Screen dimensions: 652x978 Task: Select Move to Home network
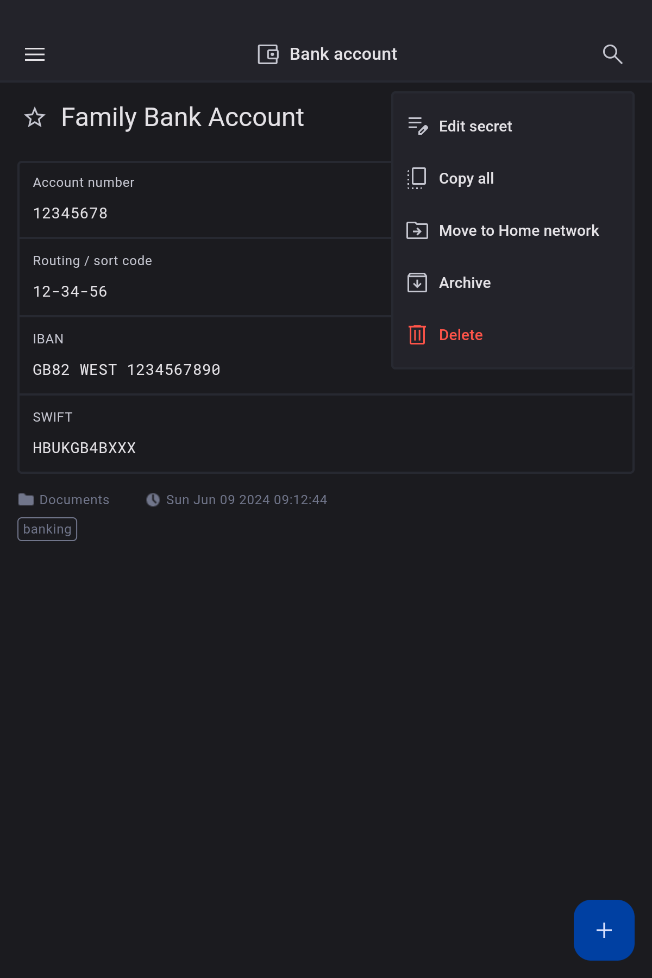coord(518,230)
